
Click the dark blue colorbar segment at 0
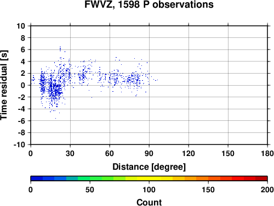(x=37, y=179)
